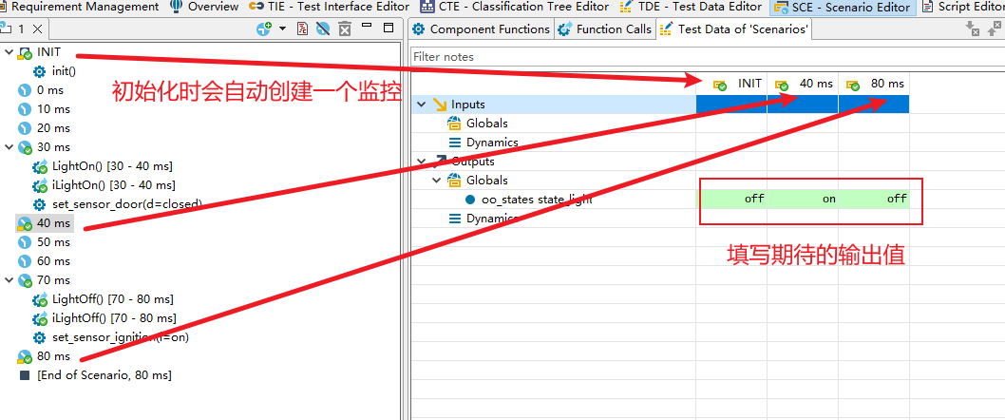Screen dimensions: 1005x420
Task: Open the dropdown arrow beside add time step
Action: coord(282,29)
